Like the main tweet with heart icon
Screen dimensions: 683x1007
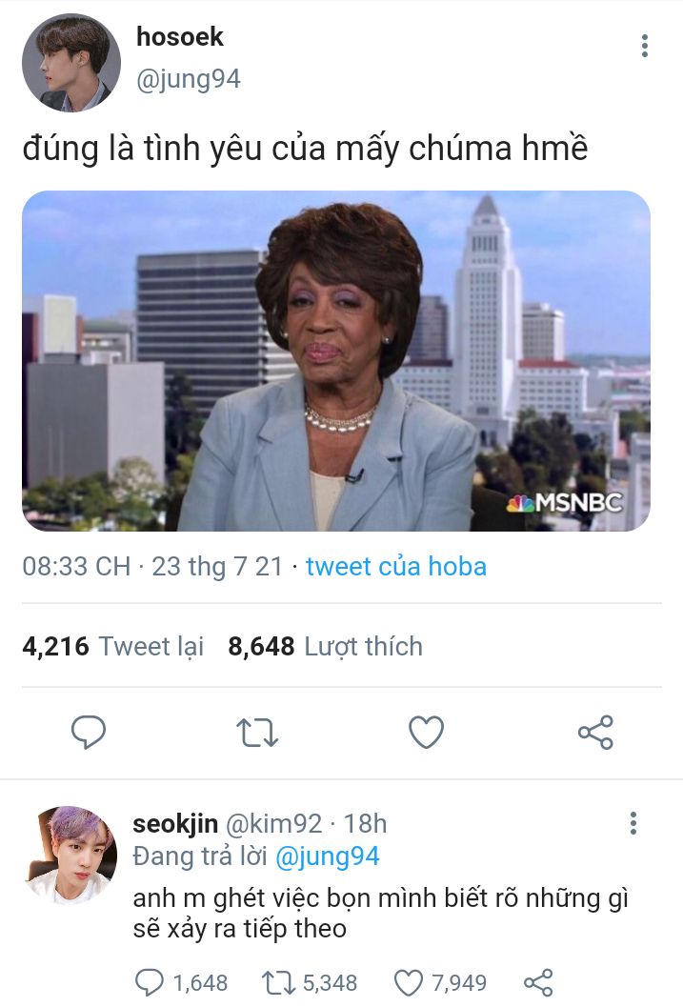[x=426, y=732]
